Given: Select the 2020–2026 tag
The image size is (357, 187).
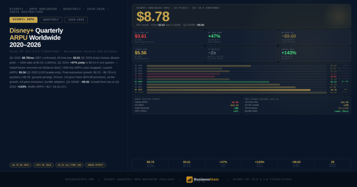Looking at the screenshot, I should [76, 20].
